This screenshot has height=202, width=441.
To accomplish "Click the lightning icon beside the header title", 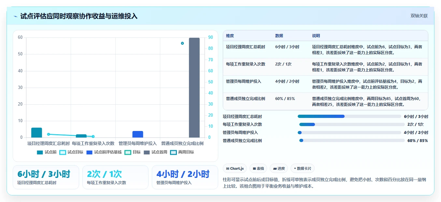I will point(16,16).
